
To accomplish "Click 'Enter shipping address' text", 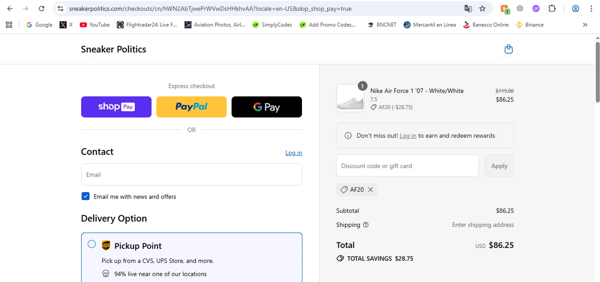I will point(483,225).
